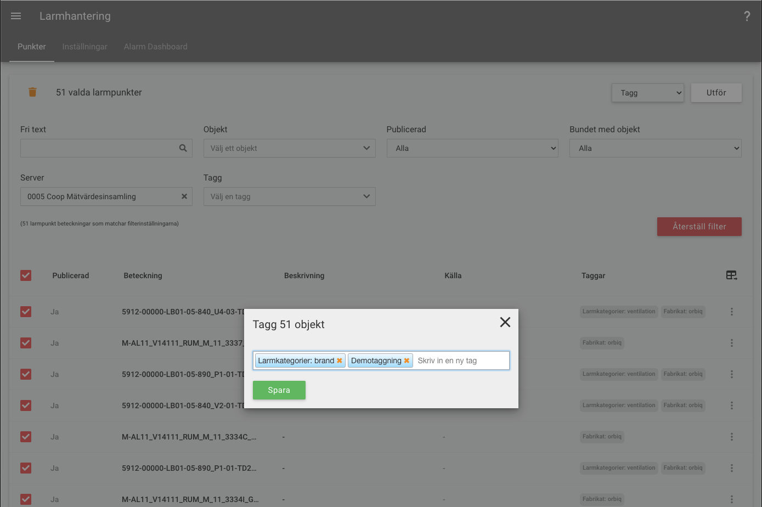Open the help question mark icon
This screenshot has height=507, width=762.
click(x=747, y=16)
